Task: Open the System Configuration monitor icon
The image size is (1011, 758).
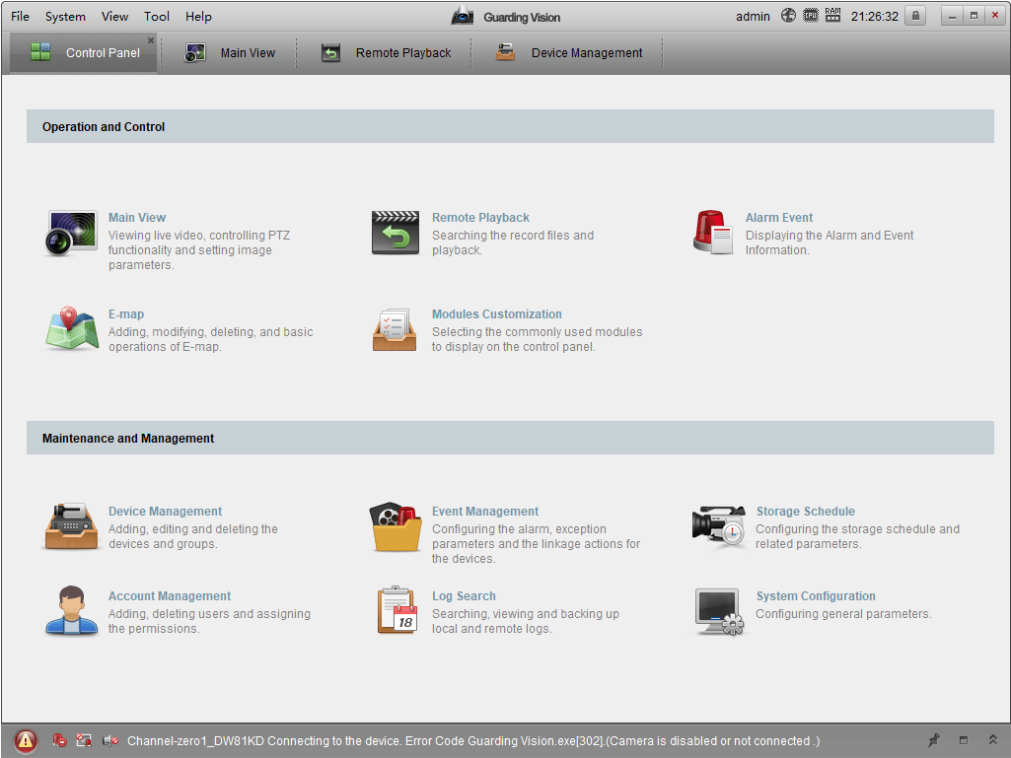Action: tap(718, 611)
